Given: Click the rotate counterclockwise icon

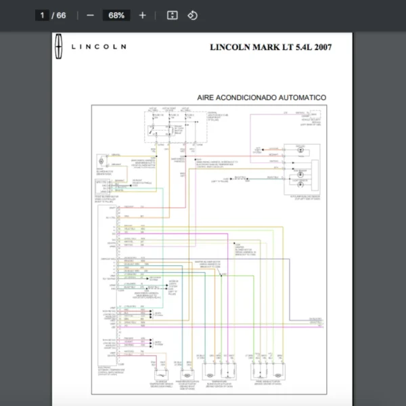Looking at the screenshot, I should [192, 16].
